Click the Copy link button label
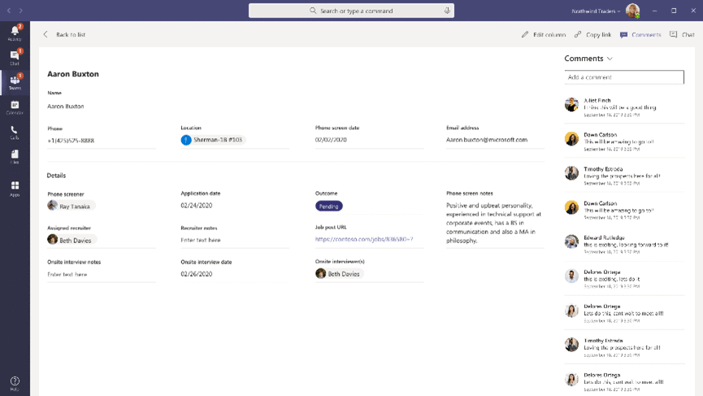The width and height of the screenshot is (703, 396). [x=598, y=34]
